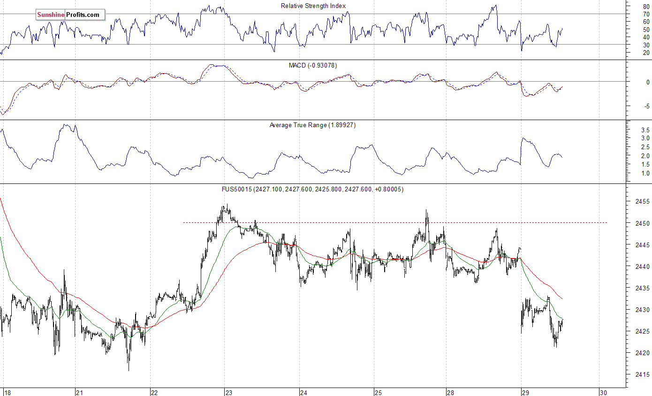
Task: Click price axis value 2435
Action: (x=643, y=288)
